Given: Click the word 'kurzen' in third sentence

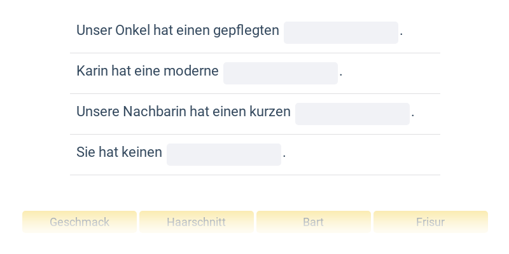Looking at the screenshot, I should click(271, 112).
